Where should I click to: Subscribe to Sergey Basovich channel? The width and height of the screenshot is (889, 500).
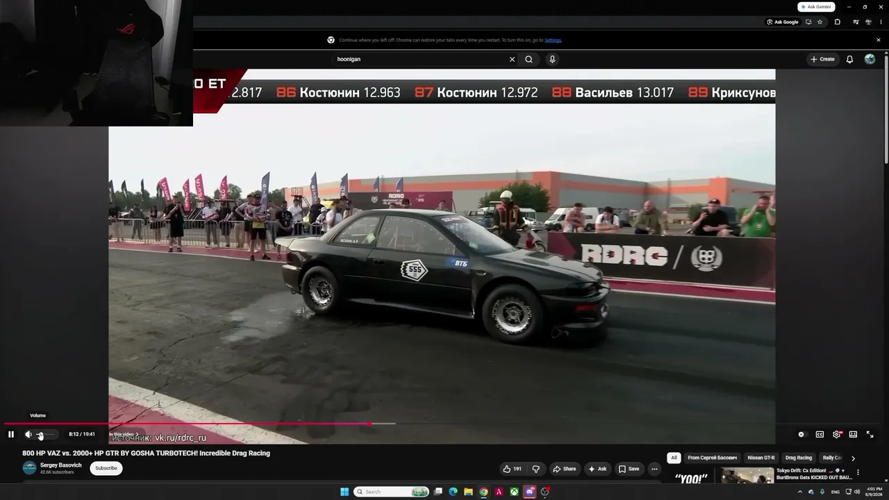[x=106, y=468]
